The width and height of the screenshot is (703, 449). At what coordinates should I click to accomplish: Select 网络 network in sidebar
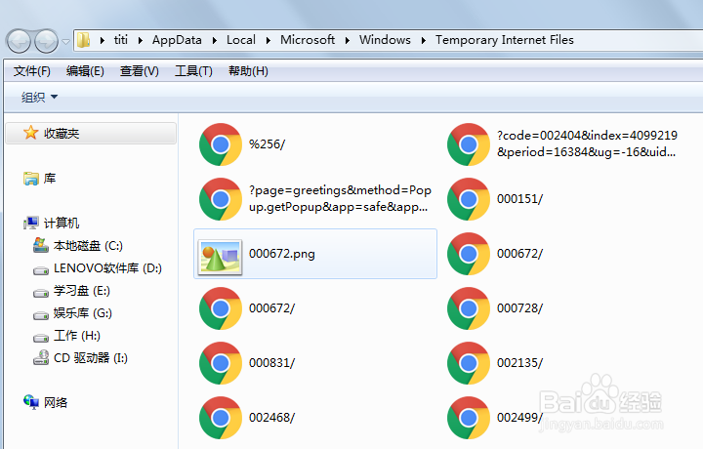(56, 402)
